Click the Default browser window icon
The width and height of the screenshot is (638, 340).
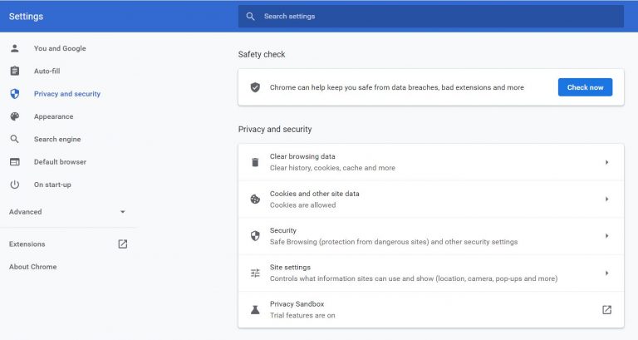[x=15, y=161]
